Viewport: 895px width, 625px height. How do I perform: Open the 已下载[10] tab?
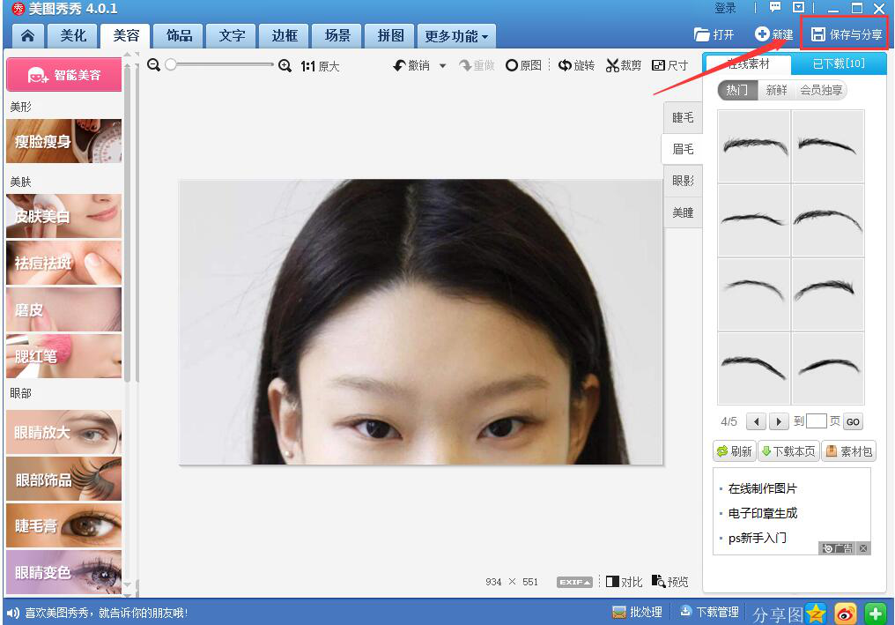(838, 63)
